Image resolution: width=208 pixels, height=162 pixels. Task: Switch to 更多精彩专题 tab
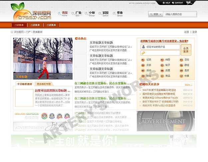(x=44, y=84)
